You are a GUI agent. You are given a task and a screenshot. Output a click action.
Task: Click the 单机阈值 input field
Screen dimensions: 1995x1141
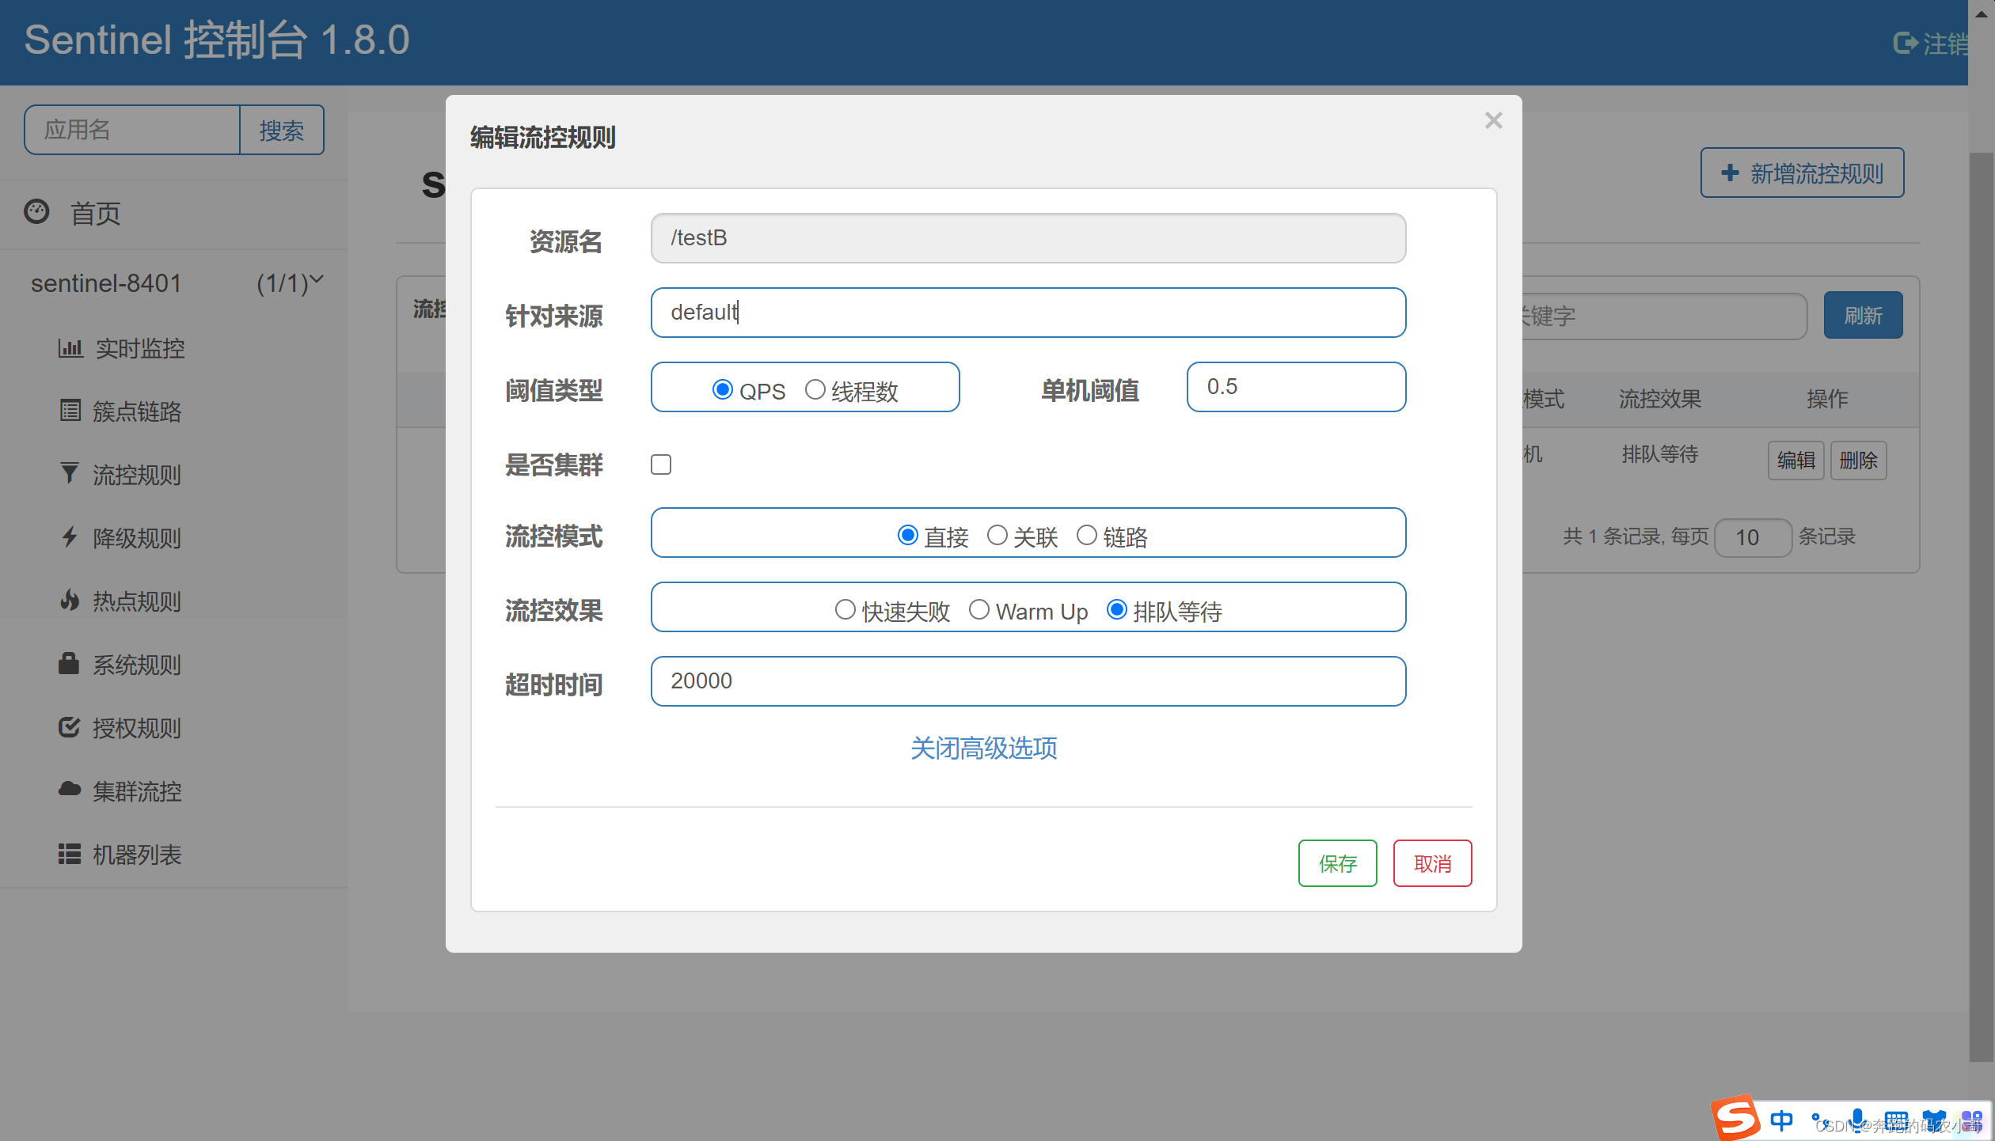[1296, 387]
